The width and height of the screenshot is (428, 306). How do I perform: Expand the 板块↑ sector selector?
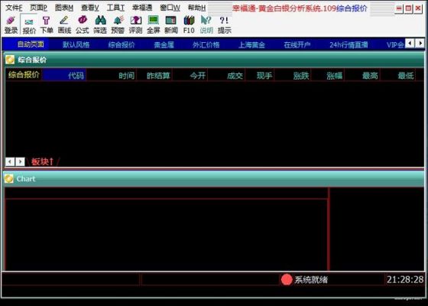[x=42, y=161]
